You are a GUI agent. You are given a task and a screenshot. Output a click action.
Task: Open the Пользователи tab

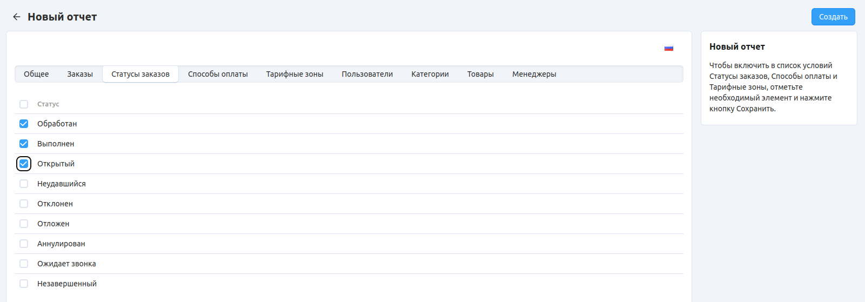[367, 74]
